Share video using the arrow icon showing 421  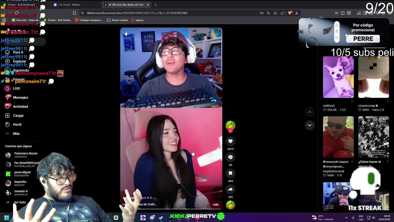point(230,189)
